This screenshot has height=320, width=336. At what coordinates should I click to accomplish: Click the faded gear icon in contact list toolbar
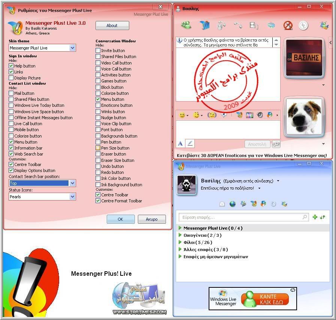(274, 204)
